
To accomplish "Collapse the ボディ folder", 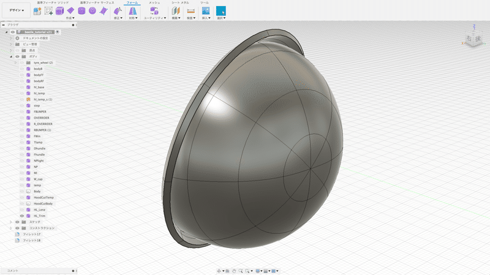I will (11, 56).
